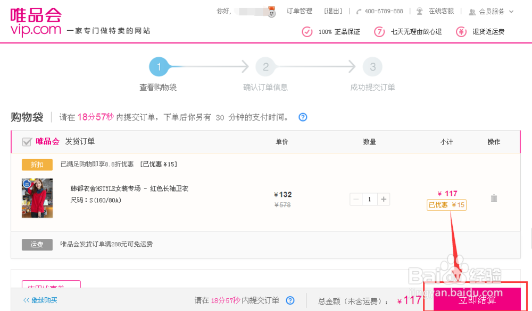Click the vip.com logo
This screenshot has width=532, height=311.
36,21
